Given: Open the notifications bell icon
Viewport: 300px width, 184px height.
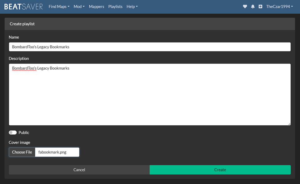Looking at the screenshot, I should tap(253, 7).
